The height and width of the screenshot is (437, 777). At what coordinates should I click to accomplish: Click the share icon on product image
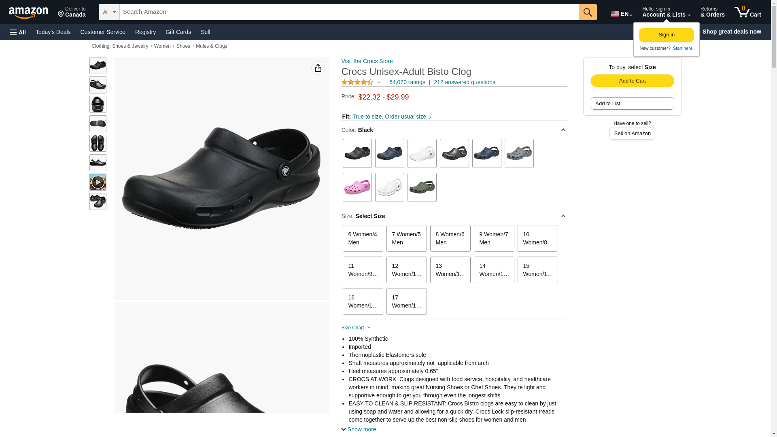click(x=318, y=68)
